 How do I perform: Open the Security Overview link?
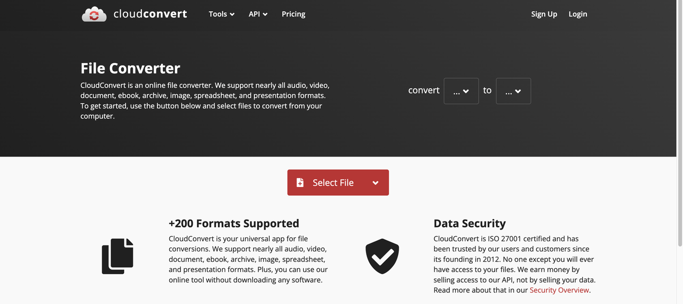tap(559, 290)
